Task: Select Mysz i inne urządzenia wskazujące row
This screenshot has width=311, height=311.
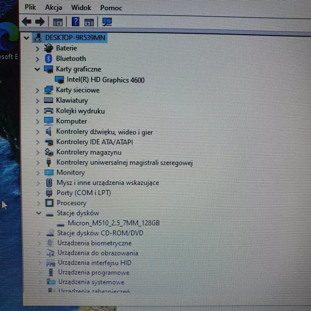Action: pyautogui.click(x=108, y=183)
